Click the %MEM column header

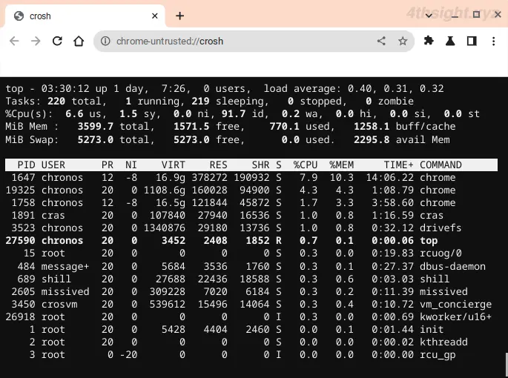click(x=341, y=165)
